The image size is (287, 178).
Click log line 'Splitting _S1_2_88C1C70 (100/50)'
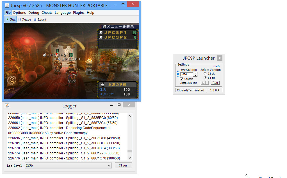[64, 158]
